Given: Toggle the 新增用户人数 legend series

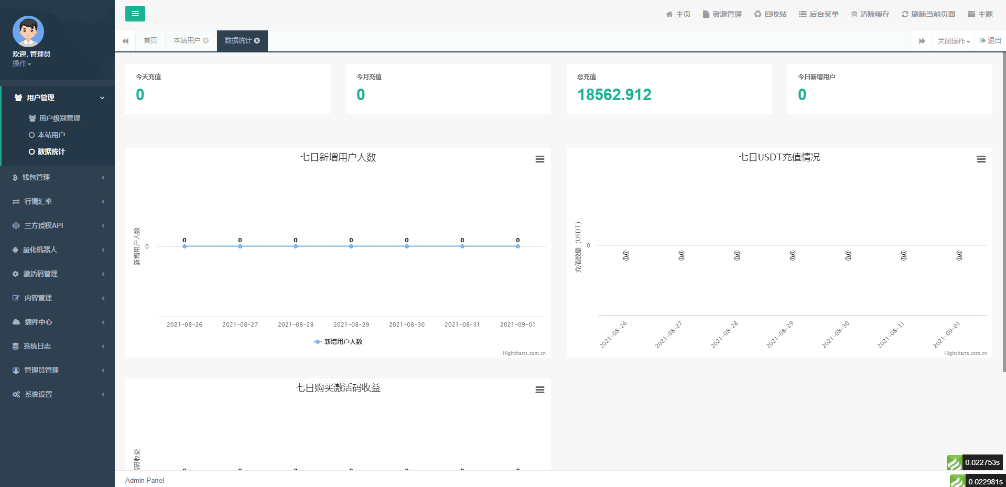Looking at the screenshot, I should click(x=338, y=342).
